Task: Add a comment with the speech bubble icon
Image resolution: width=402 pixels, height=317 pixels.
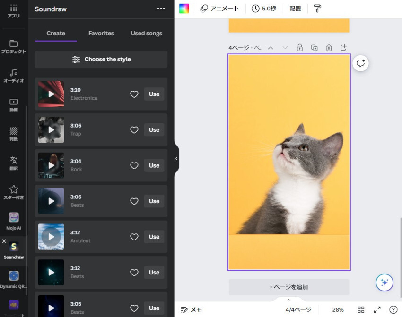Action: [361, 63]
